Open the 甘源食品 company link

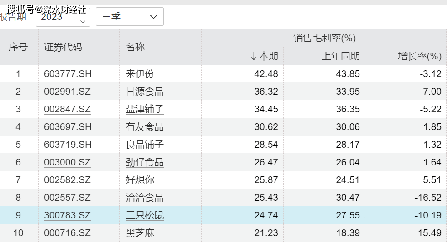pyautogui.click(x=145, y=92)
